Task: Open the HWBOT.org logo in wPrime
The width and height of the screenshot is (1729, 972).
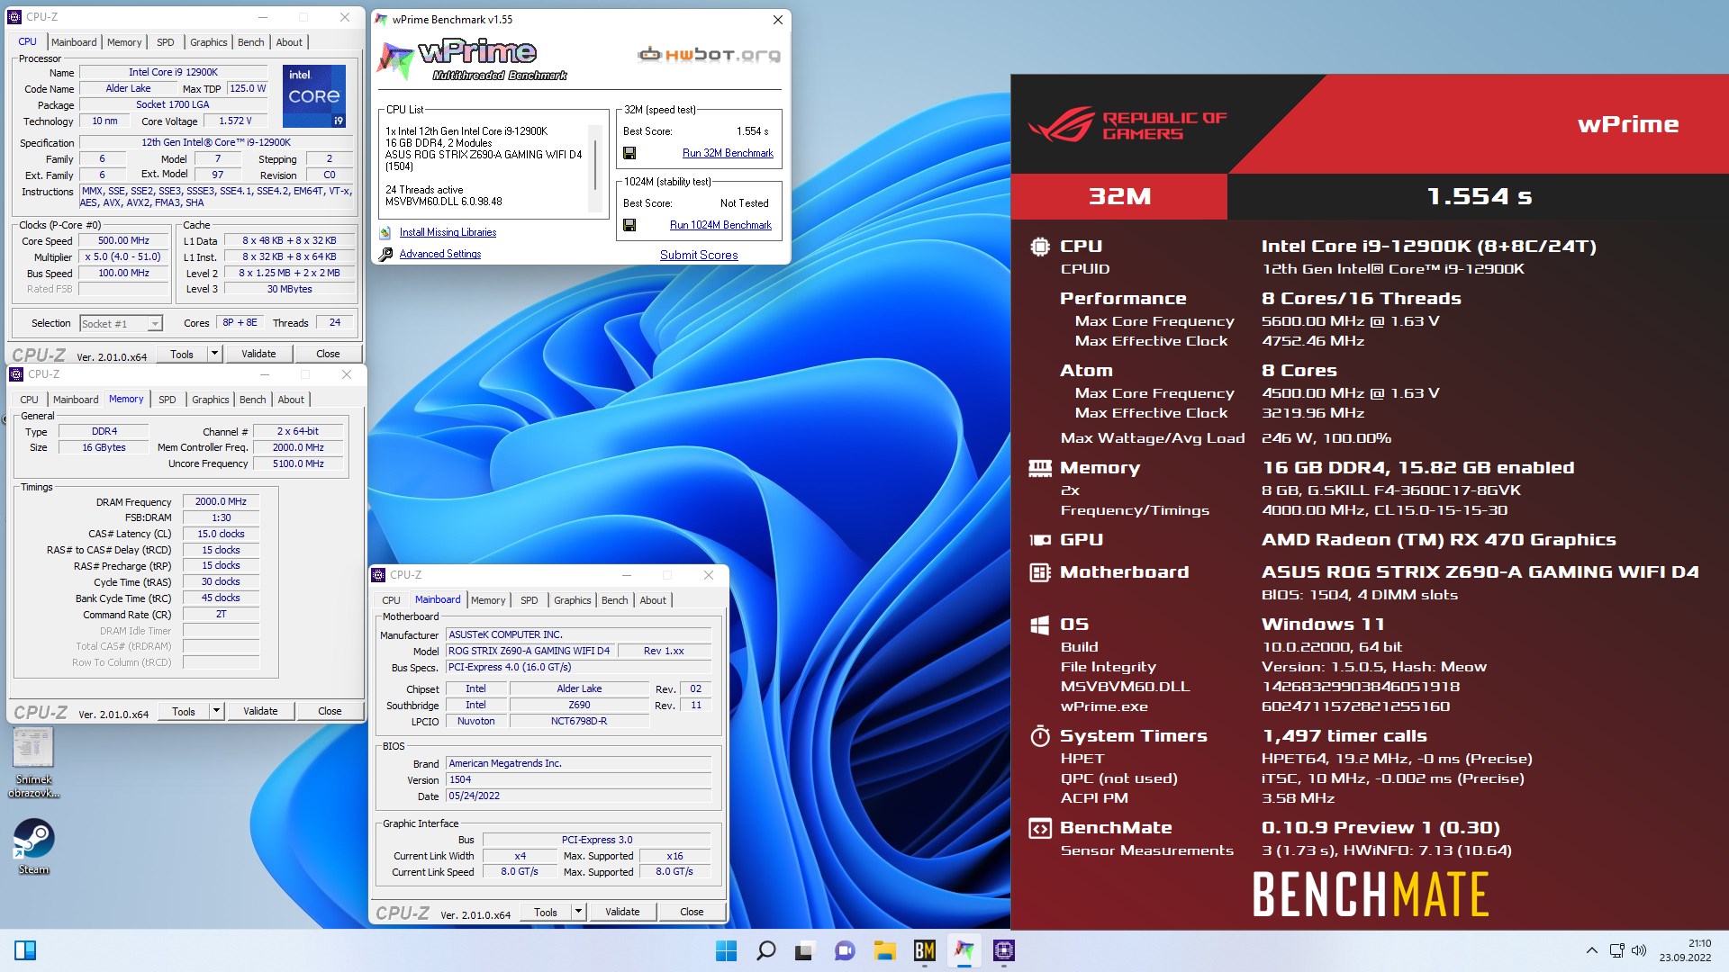Action: (x=709, y=55)
